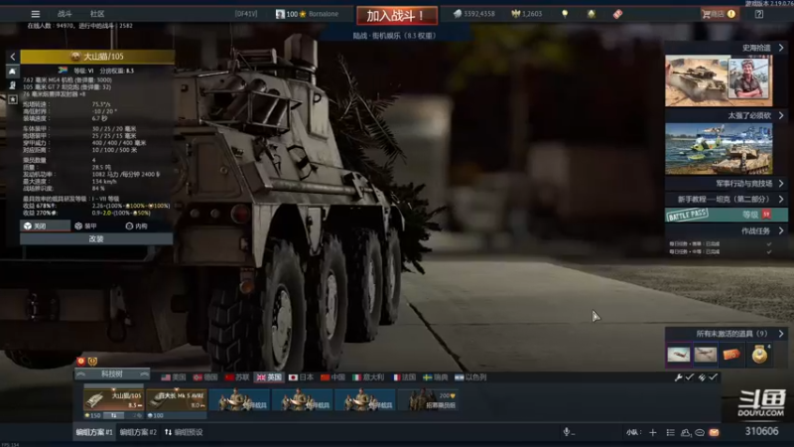The height and width of the screenshot is (447, 794).
Task: Click the 改装 modifications button
Action: [96, 238]
